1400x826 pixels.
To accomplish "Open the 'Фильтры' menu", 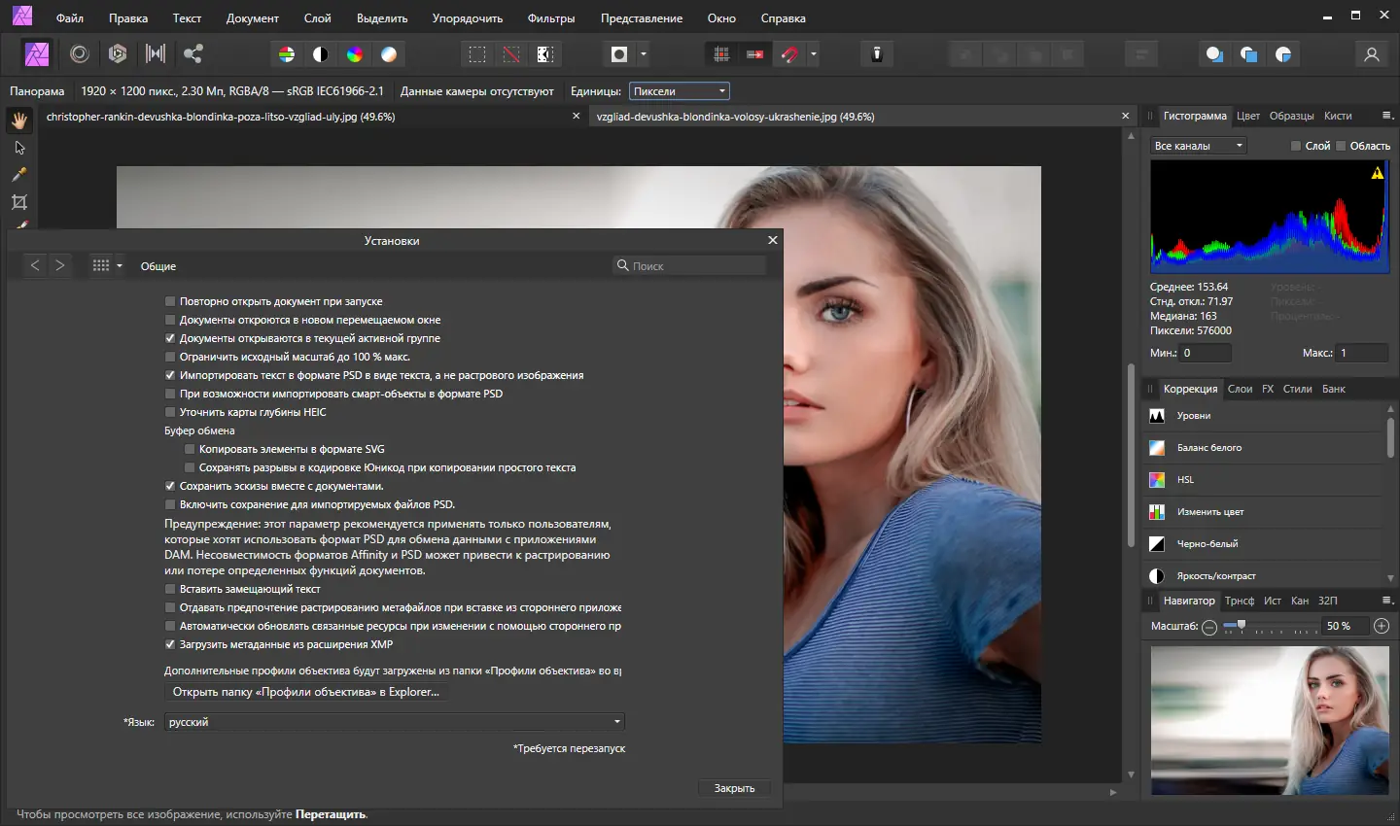I will tap(550, 18).
